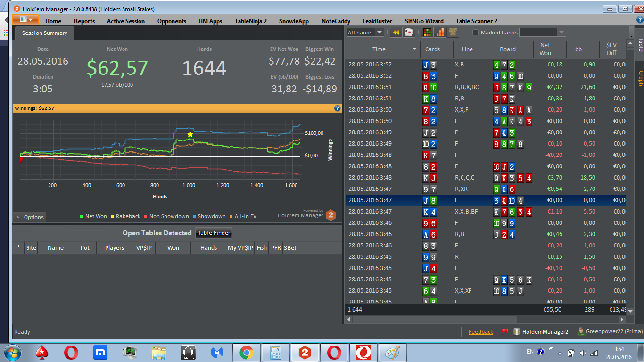644x362 pixels.
Task: Show hidden system tray icons
Action: point(560,353)
